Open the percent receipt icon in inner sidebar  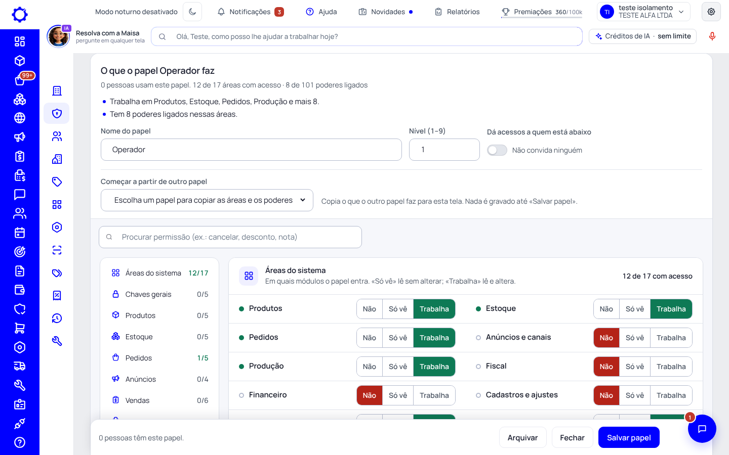tap(57, 295)
